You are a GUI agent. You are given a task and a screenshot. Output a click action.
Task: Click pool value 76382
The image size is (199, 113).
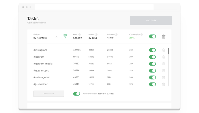[76, 64]
